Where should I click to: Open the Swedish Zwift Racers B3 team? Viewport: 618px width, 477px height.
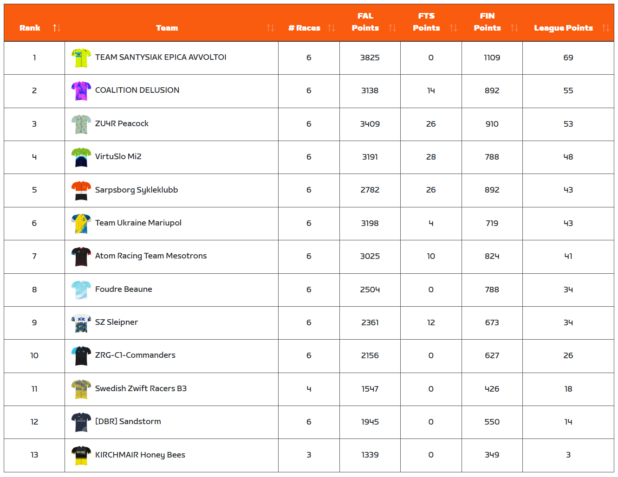click(x=141, y=388)
